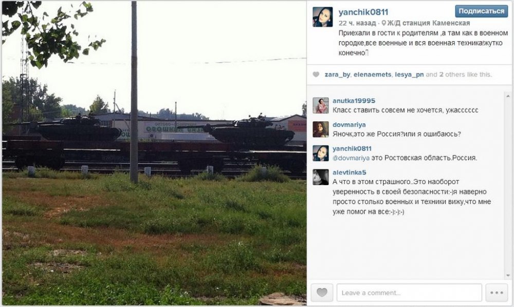Click the comments scrollbar down arrow
514x307 pixels.
tap(508, 276)
